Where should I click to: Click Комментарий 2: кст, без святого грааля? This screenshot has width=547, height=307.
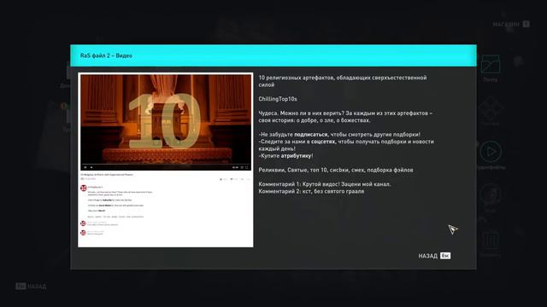click(x=311, y=191)
